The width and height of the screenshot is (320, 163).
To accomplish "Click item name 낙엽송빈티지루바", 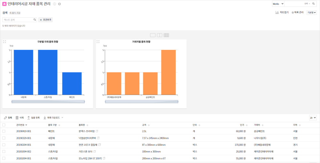I will [87, 138].
